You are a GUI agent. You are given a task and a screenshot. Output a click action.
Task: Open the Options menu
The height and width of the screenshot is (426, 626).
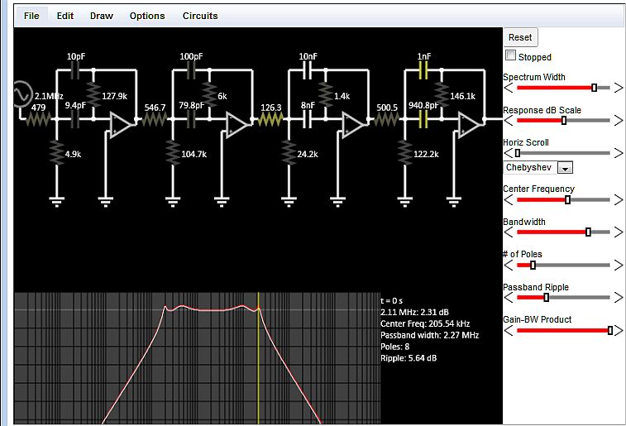[x=147, y=16]
